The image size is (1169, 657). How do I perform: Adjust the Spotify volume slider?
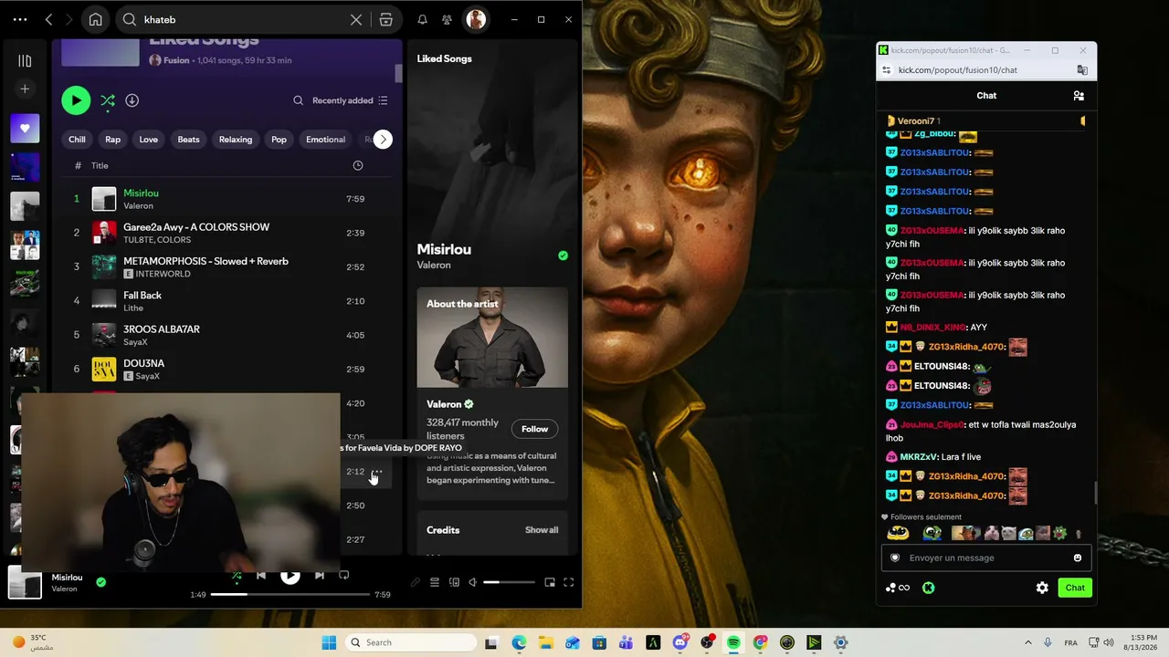[509, 582]
